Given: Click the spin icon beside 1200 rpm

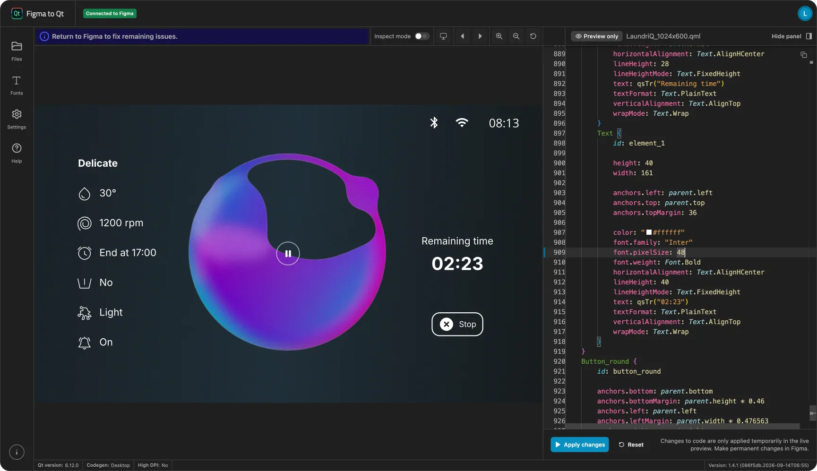Looking at the screenshot, I should coord(84,223).
